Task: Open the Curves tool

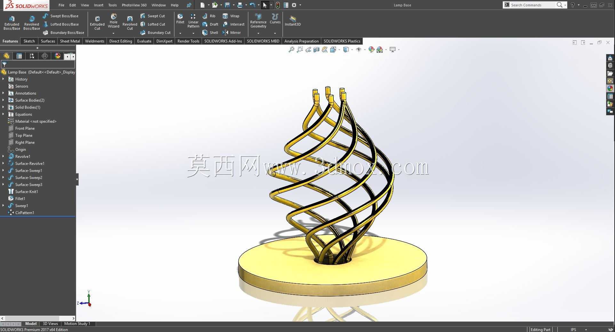Action: tap(275, 19)
